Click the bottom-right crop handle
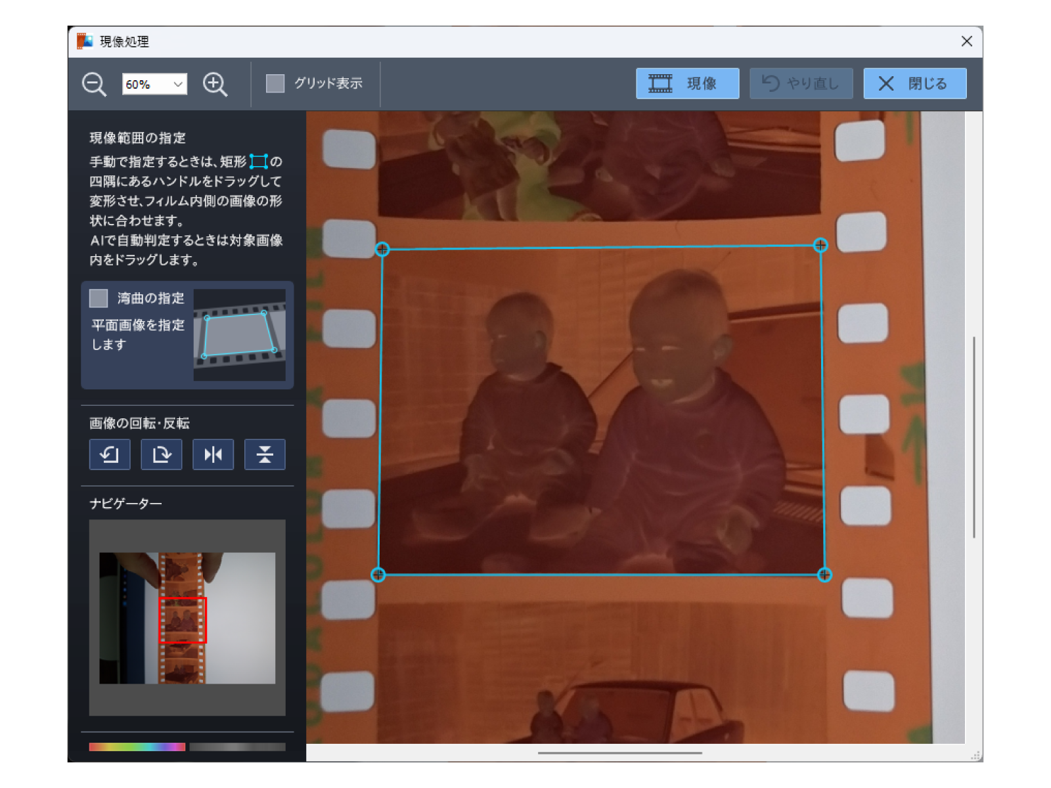1051x788 pixels. pos(824,575)
